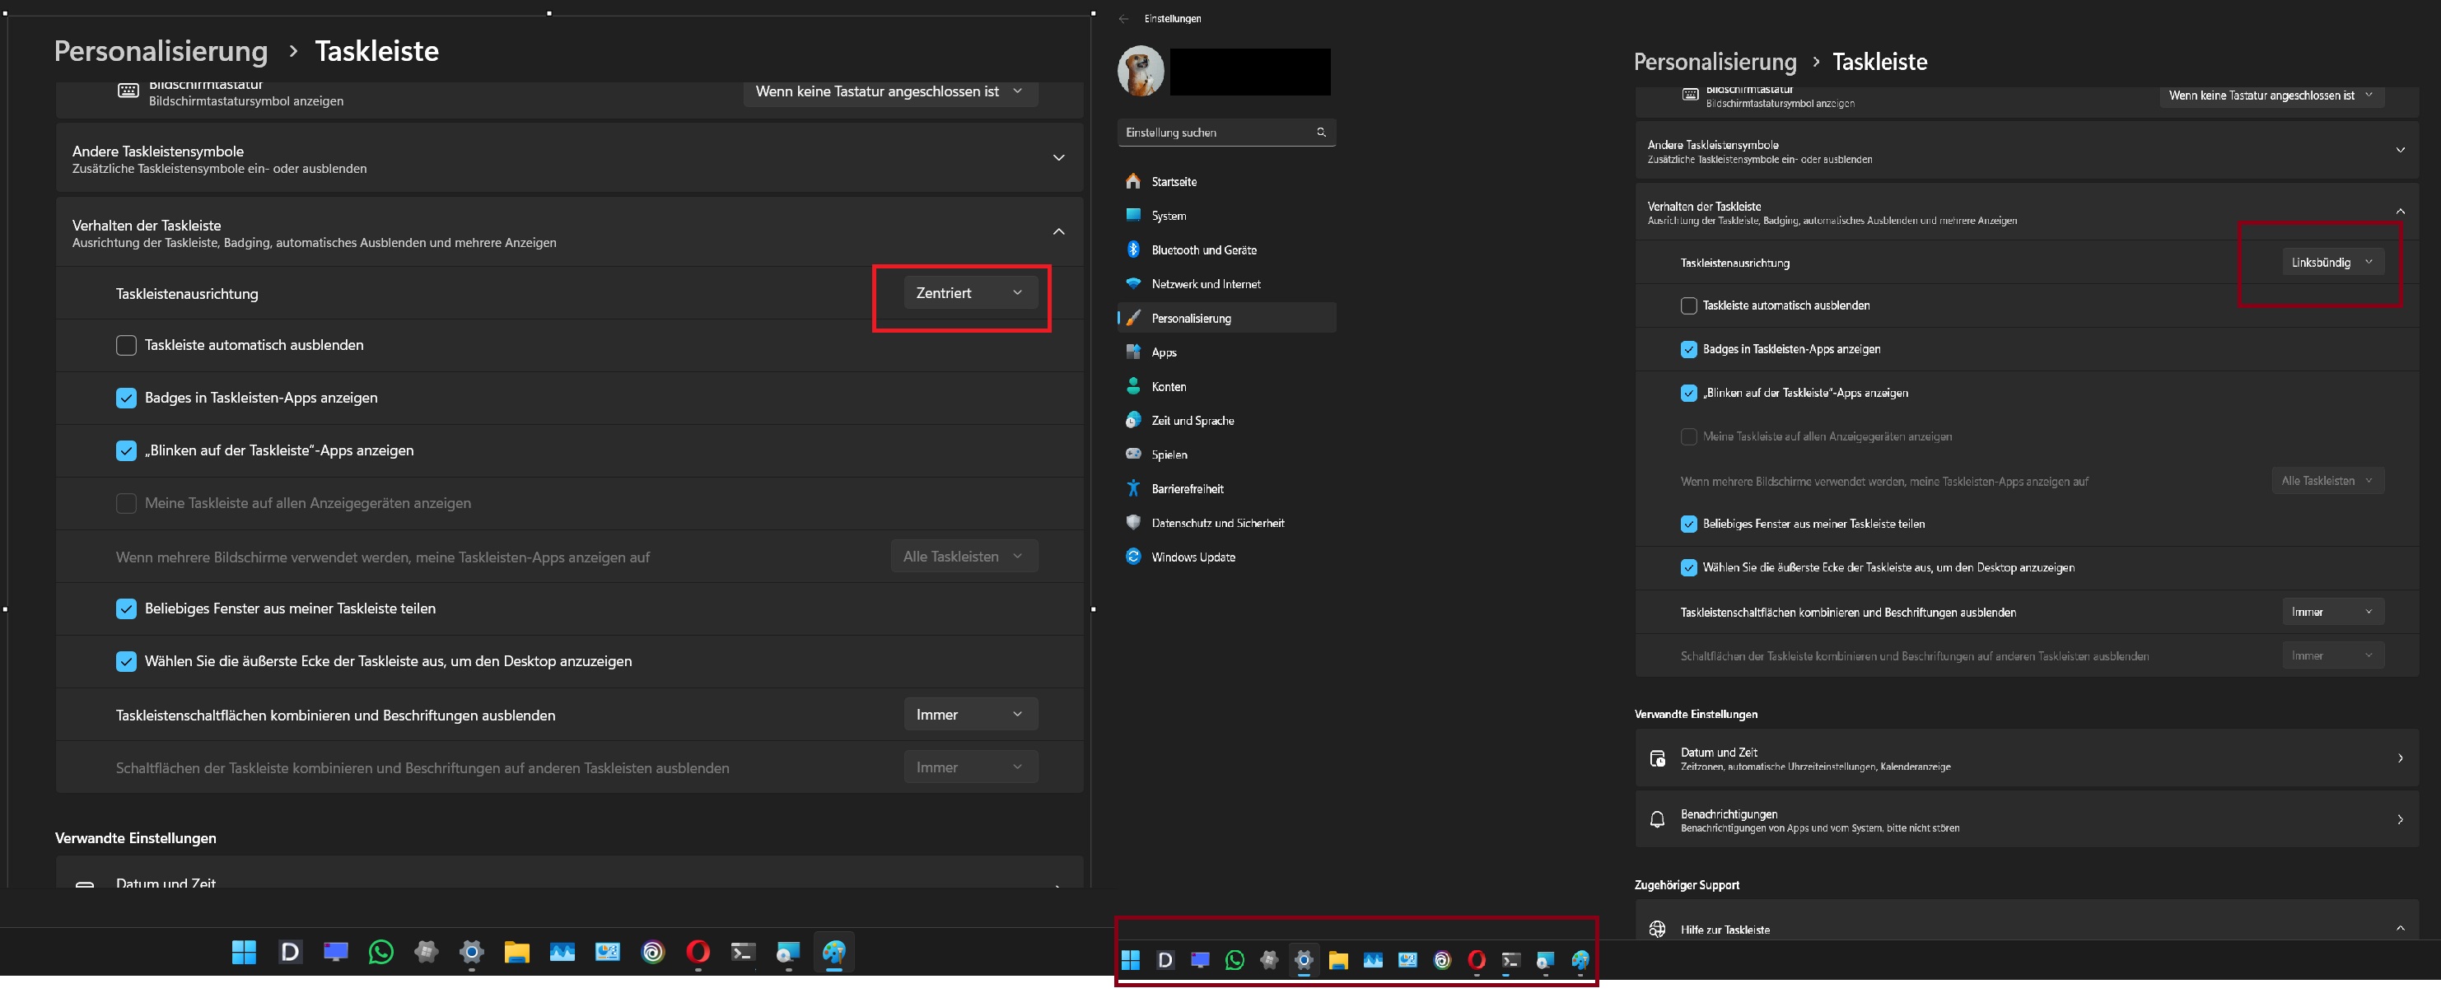Open the Linksbündig taskbar alignment dropdown
Viewport: 2441px width, 993px height.
(x=2331, y=263)
